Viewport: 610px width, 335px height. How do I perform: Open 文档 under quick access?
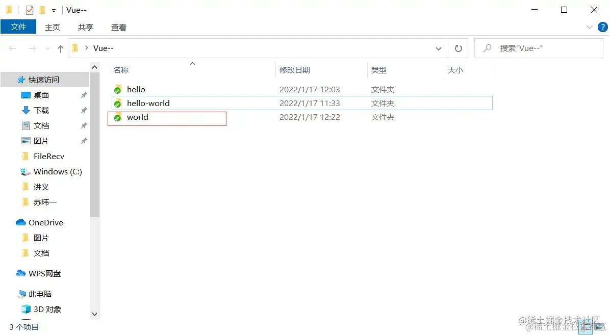click(x=41, y=125)
